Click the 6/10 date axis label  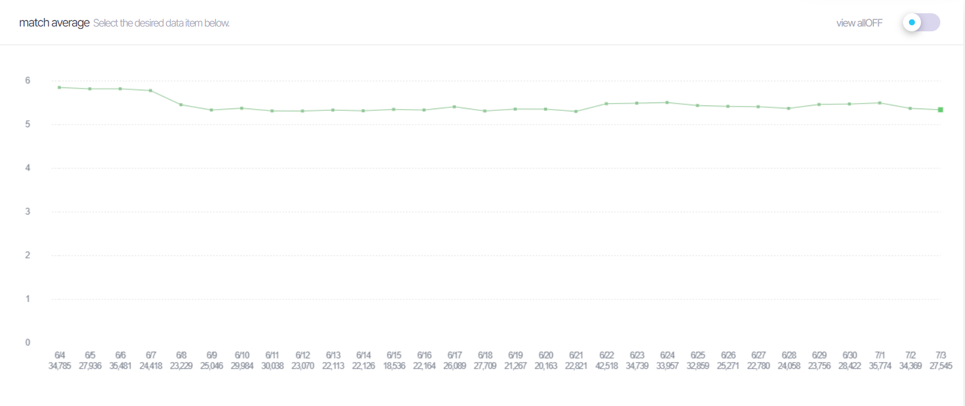[x=242, y=355]
